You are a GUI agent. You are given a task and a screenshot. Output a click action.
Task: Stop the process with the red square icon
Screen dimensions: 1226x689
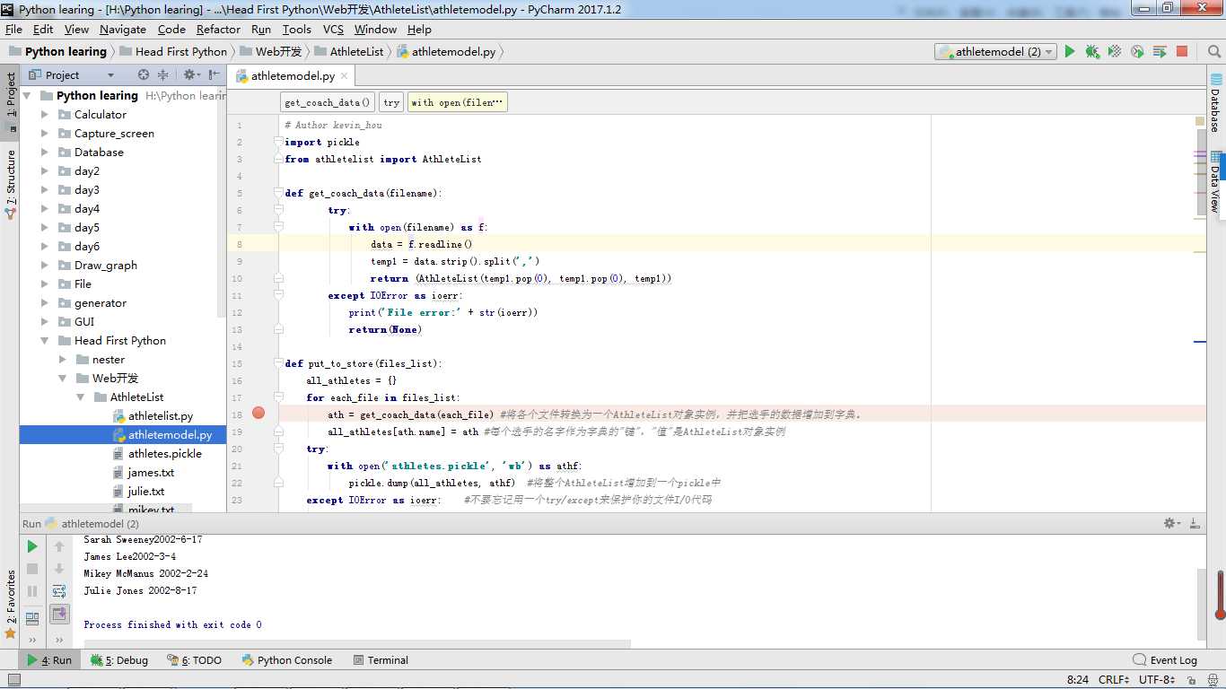click(x=1182, y=52)
